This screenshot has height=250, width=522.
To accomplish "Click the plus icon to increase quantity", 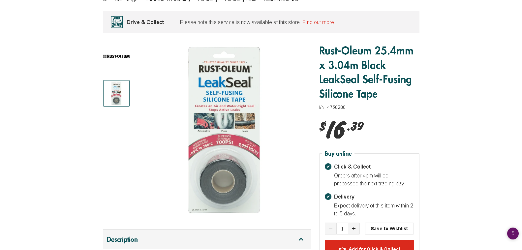I will [353, 229].
